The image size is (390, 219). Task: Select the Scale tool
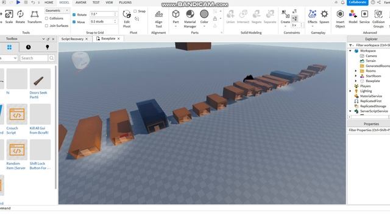[9, 16]
